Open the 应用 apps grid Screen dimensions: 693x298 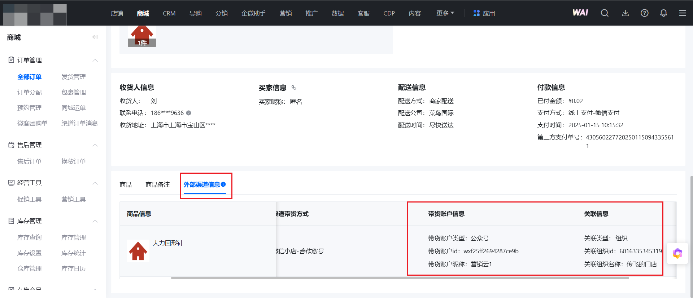coord(484,13)
